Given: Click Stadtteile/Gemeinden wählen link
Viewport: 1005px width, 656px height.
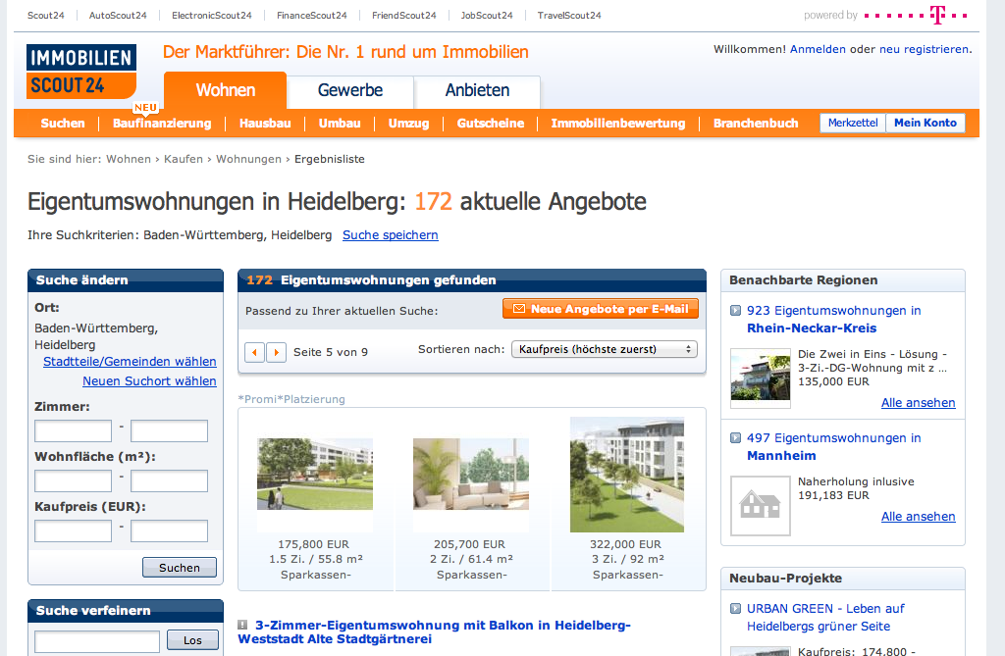Looking at the screenshot, I should point(130,361).
